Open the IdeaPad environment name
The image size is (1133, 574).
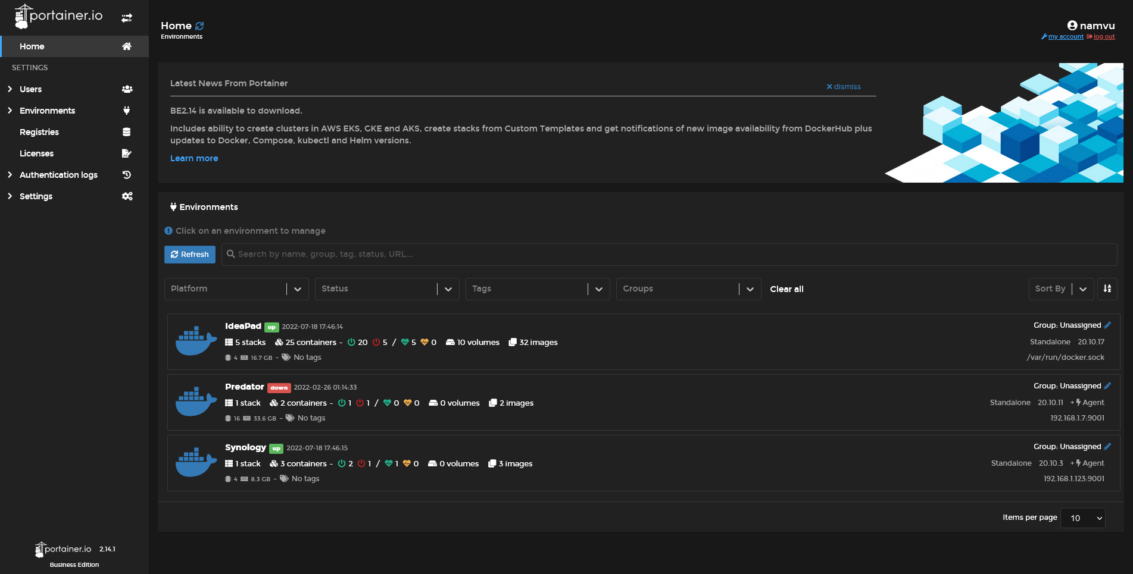coord(243,326)
